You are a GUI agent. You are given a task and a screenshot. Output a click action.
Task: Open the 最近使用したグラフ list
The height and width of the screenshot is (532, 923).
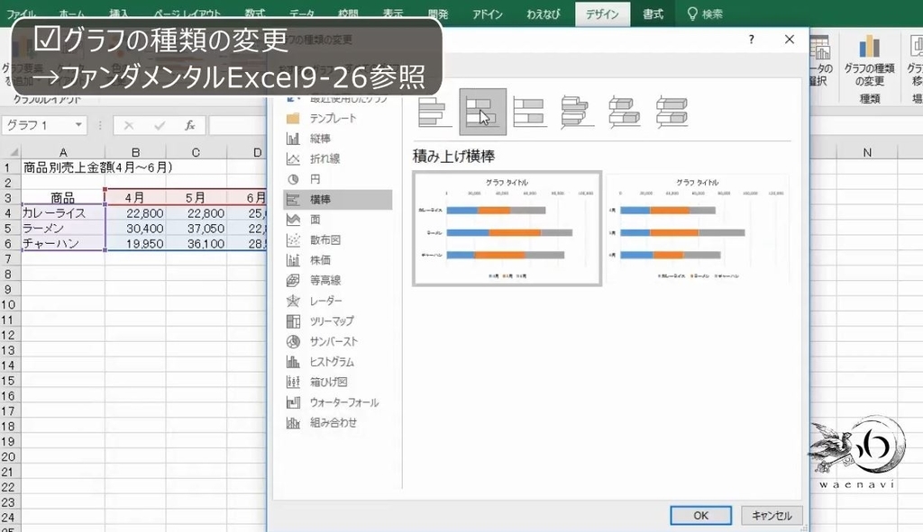coord(335,98)
